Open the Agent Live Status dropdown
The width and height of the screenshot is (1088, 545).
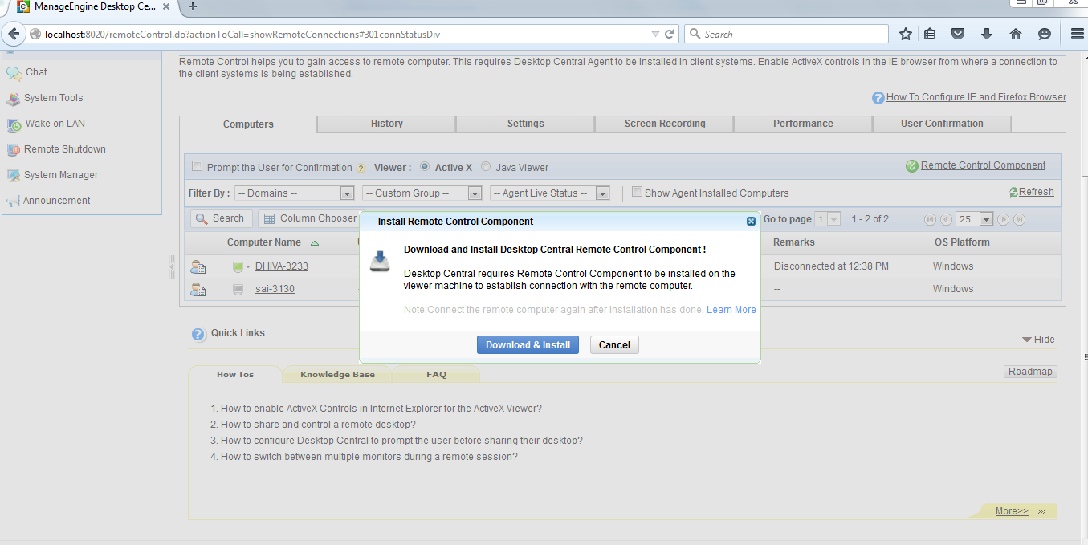[549, 193]
